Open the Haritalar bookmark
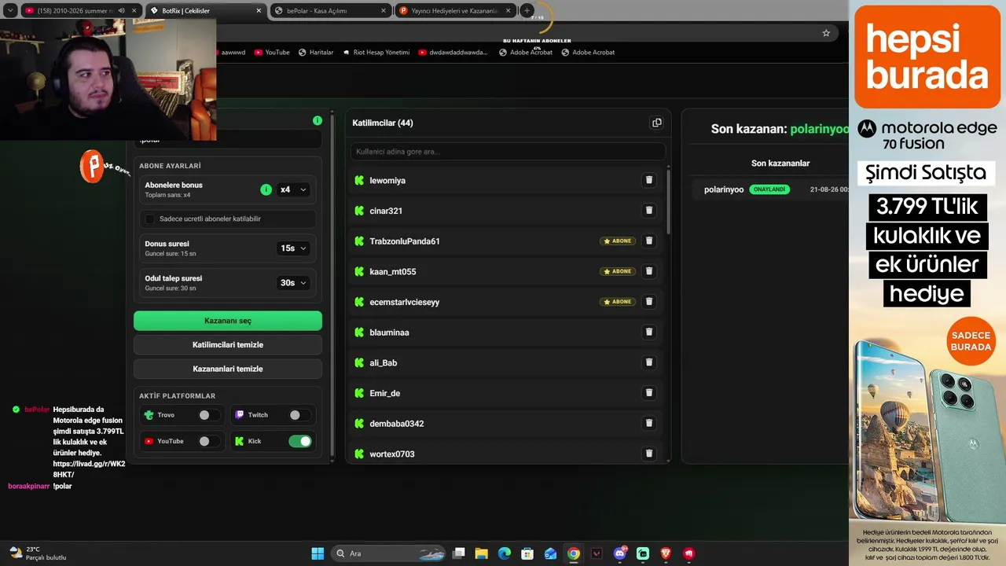 (316, 52)
